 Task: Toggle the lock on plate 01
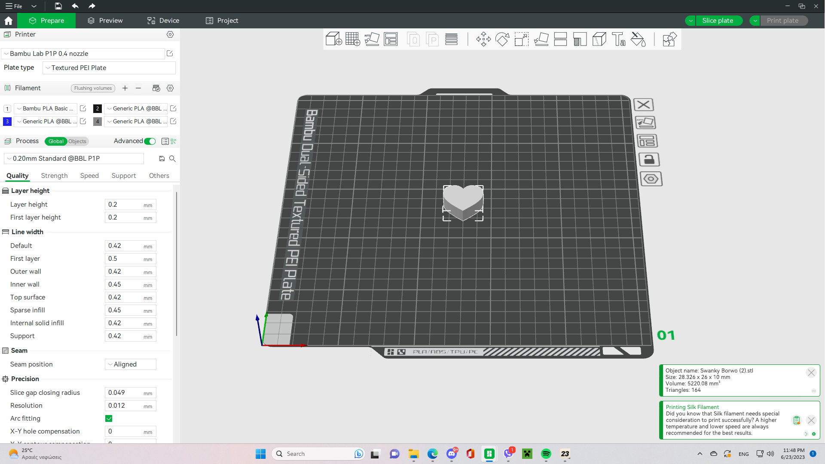[x=649, y=160]
